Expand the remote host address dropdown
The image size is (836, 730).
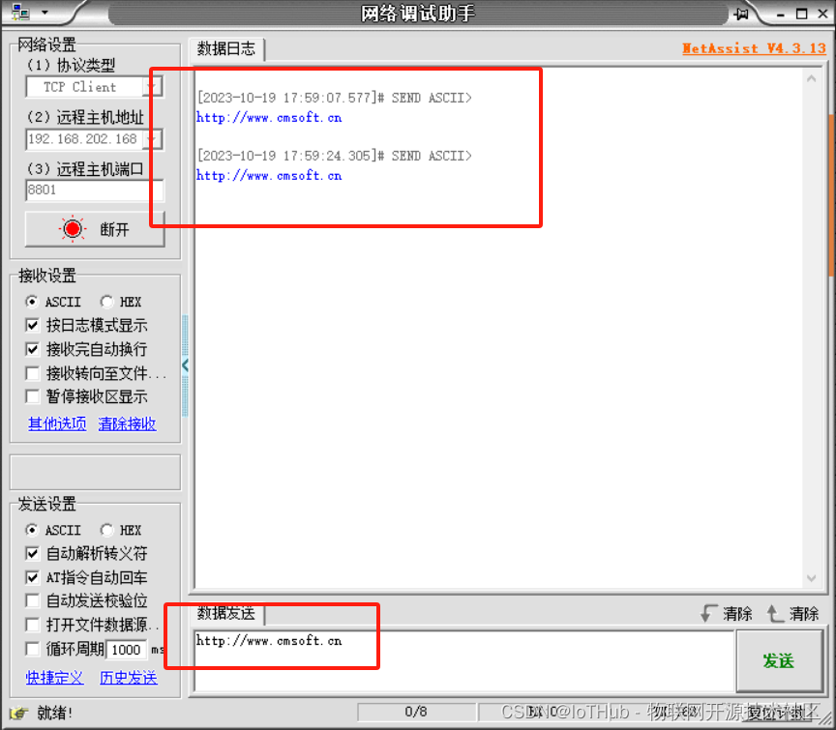coord(153,138)
